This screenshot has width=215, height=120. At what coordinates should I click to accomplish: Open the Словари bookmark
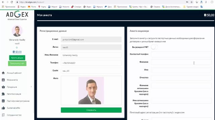76,7
